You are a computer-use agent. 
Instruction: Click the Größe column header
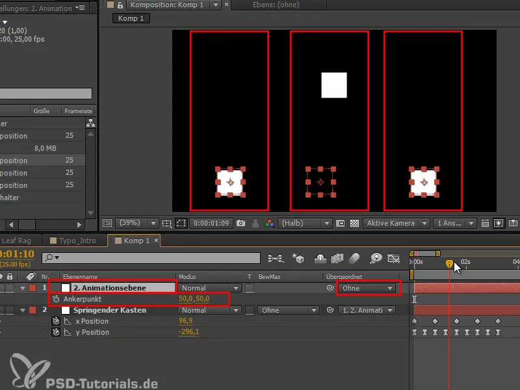[42, 110]
